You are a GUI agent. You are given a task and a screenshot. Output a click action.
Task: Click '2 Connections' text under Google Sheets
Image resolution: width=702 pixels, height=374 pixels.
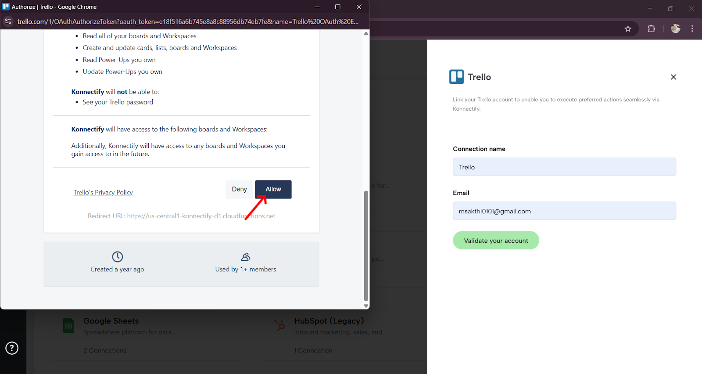point(105,350)
